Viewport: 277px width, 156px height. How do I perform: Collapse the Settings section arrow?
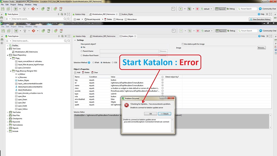pos(75,40)
